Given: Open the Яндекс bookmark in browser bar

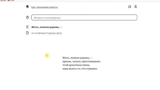Looking at the screenshot, I should point(4,0).
